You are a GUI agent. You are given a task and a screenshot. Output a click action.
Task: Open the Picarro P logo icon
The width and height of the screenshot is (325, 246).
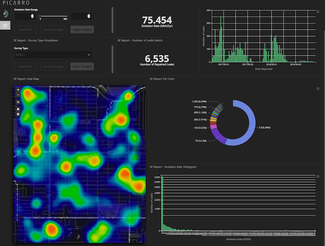[x=5, y=14]
